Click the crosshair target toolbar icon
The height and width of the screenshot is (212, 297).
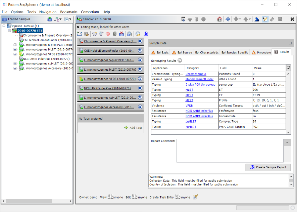(x=108, y=34)
